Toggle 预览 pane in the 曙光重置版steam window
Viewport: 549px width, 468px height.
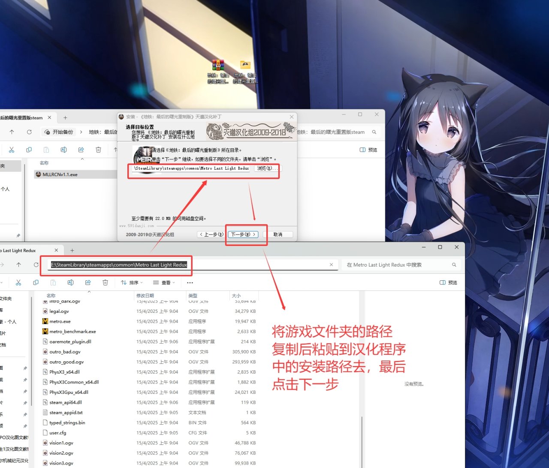(368, 150)
